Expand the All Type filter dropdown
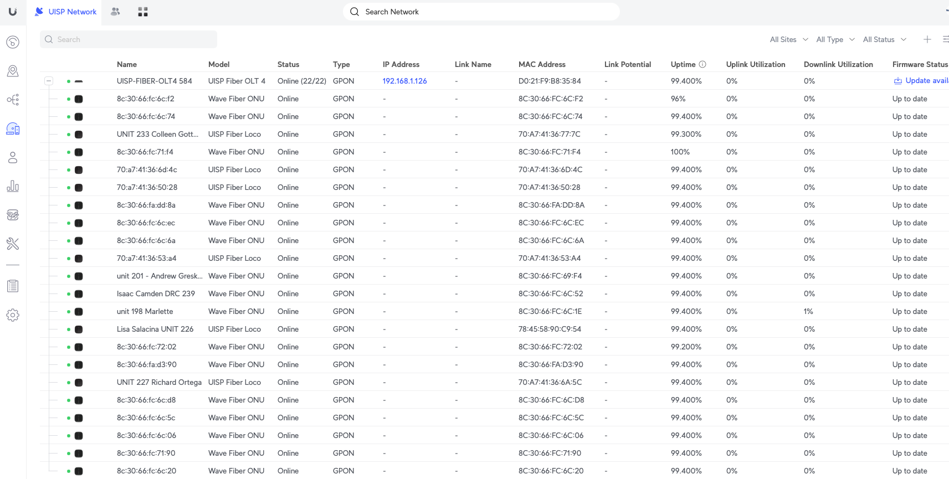949x479 pixels. point(835,39)
